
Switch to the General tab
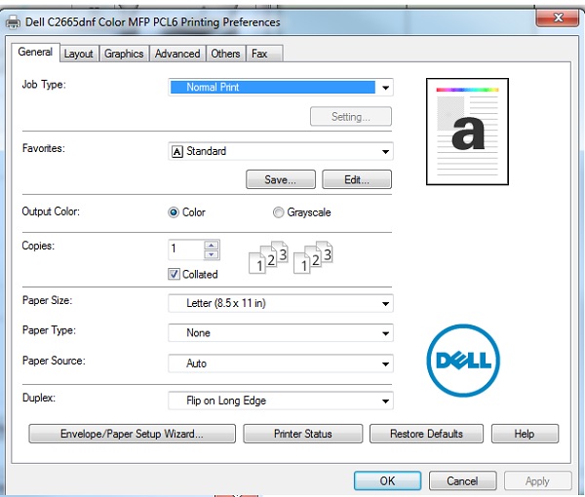pos(35,52)
